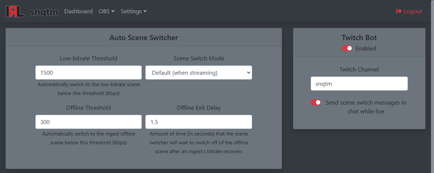The width and height of the screenshot is (434, 173).
Task: Expand the Settings menu
Action: click(134, 11)
